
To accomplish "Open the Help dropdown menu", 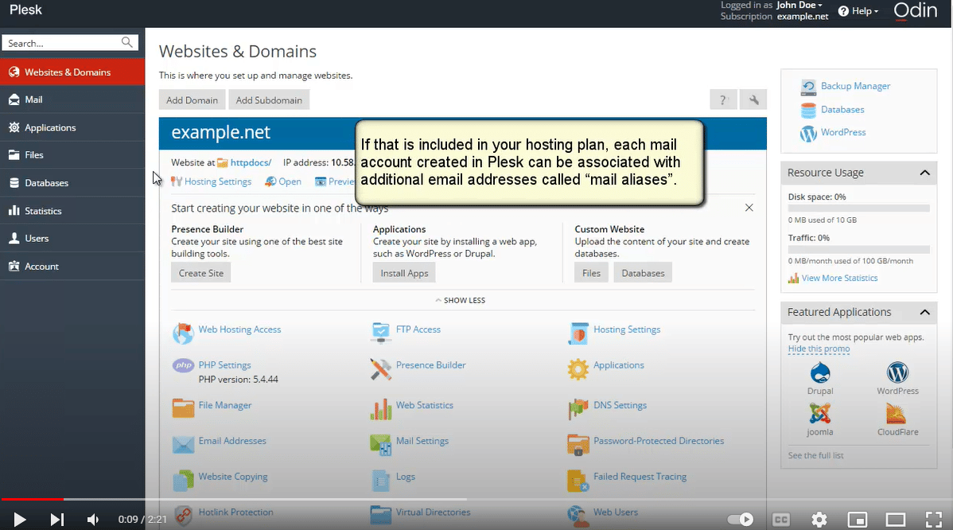I will click(x=858, y=11).
